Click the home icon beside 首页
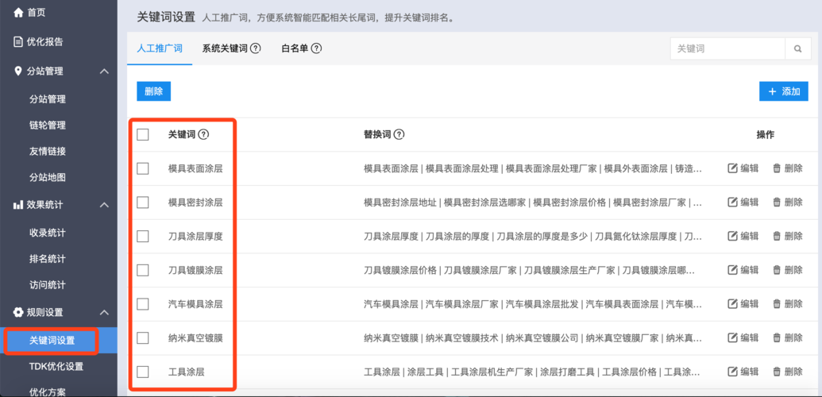This screenshot has width=822, height=397. click(x=18, y=12)
